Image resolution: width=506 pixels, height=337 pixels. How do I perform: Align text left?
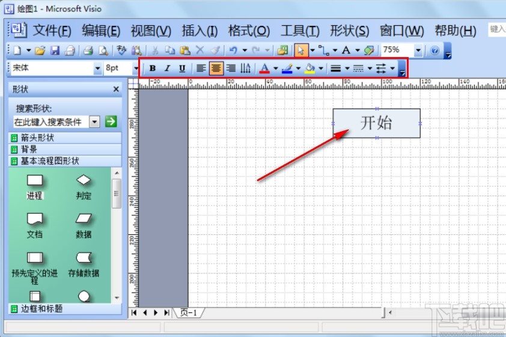[x=201, y=68]
